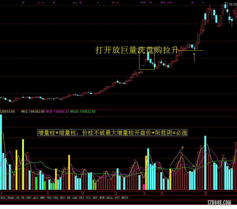Click the 36.00 high price label
Viewport: 237px width, 209px height.
point(233,4)
